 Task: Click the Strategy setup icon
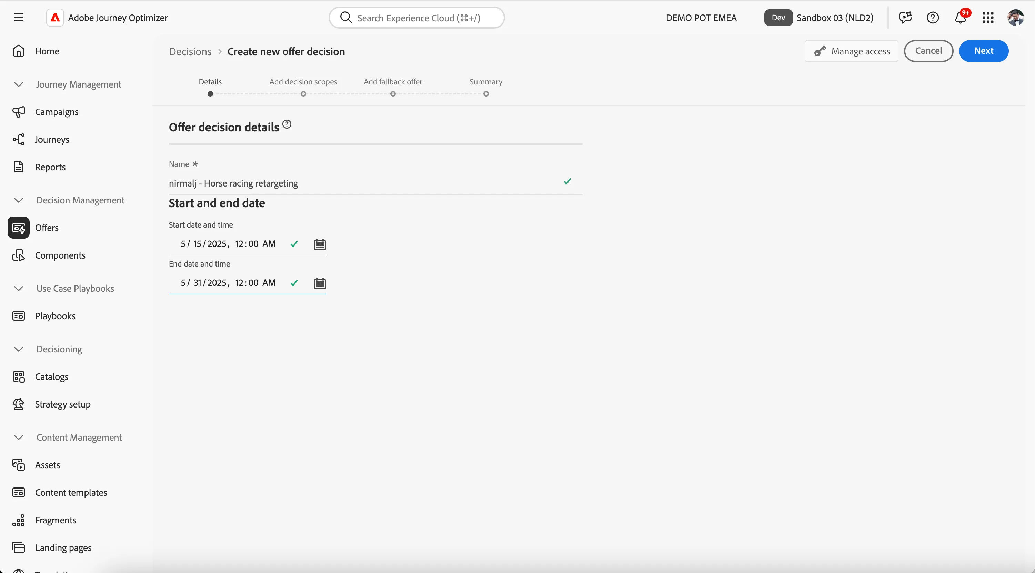(19, 404)
